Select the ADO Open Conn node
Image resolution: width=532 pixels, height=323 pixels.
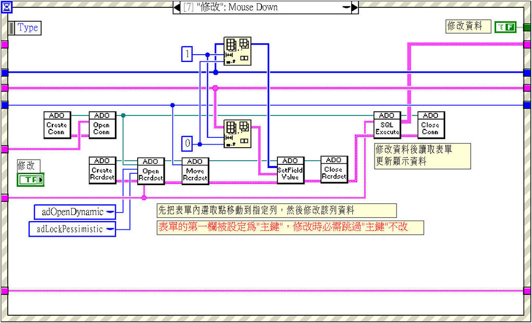[102, 125]
